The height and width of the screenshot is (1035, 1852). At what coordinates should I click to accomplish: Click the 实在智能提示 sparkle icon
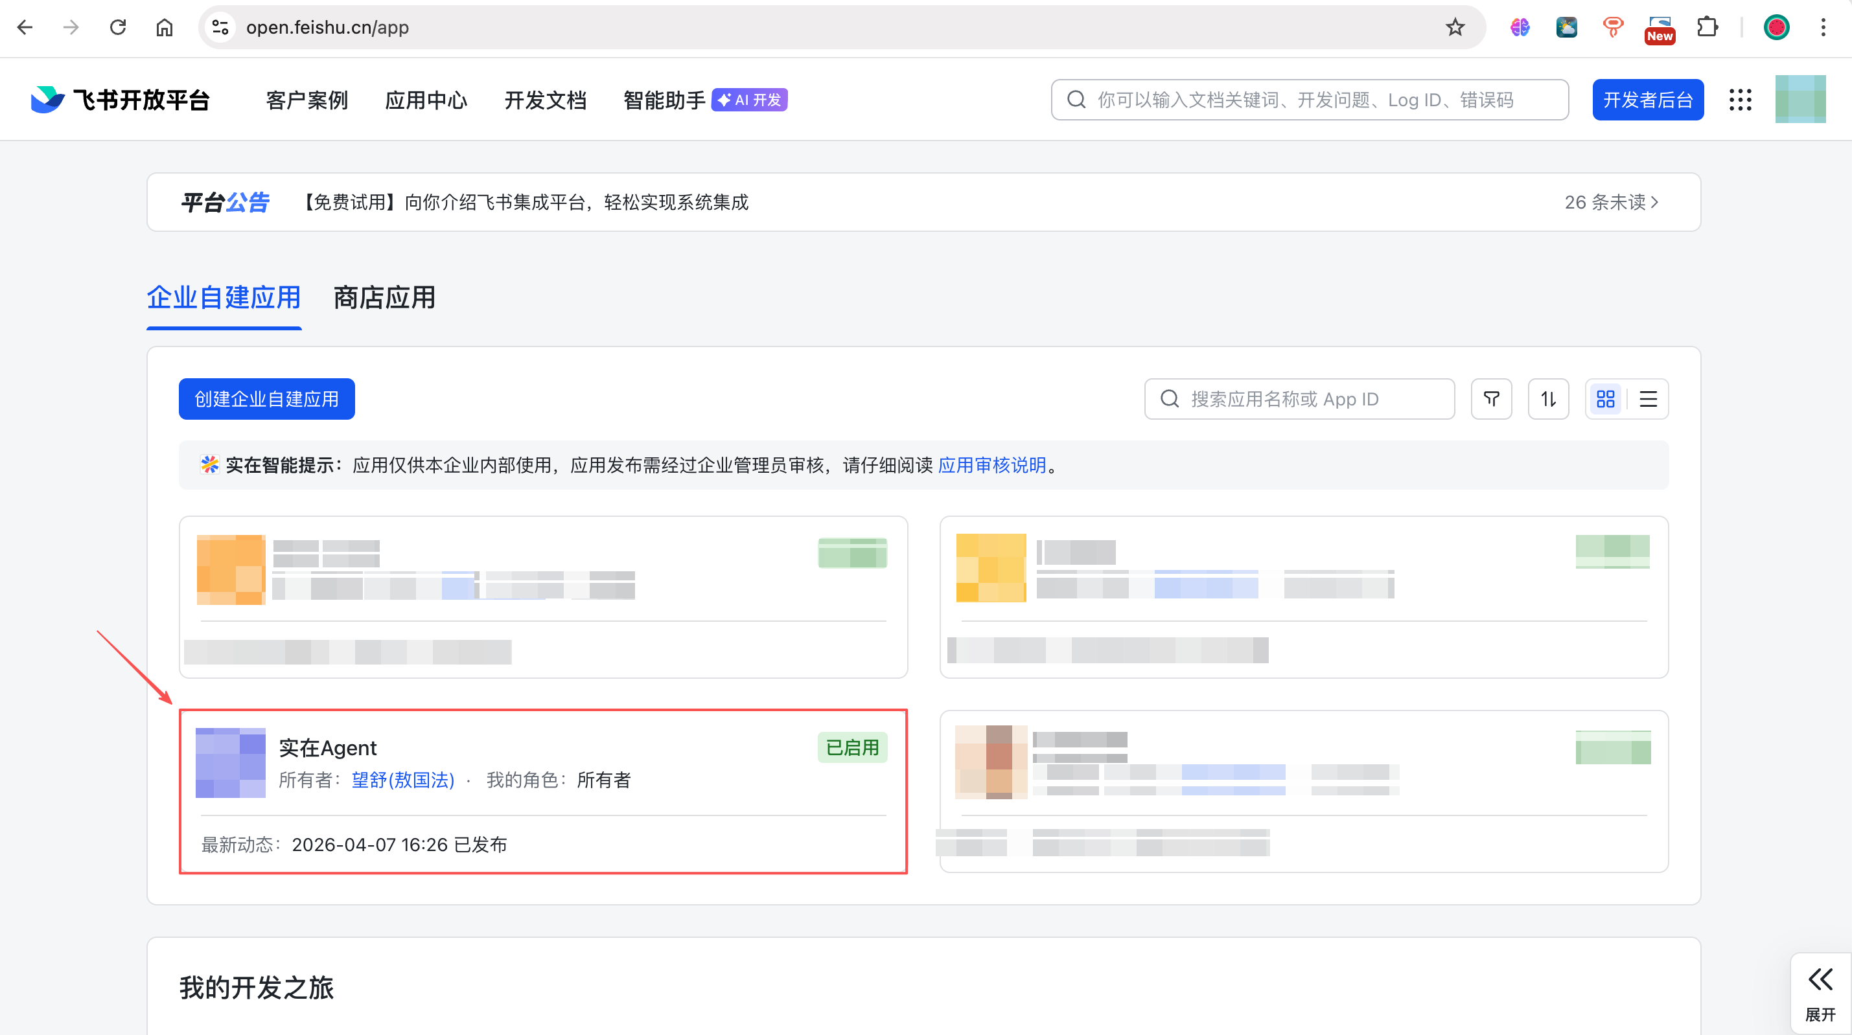click(210, 465)
